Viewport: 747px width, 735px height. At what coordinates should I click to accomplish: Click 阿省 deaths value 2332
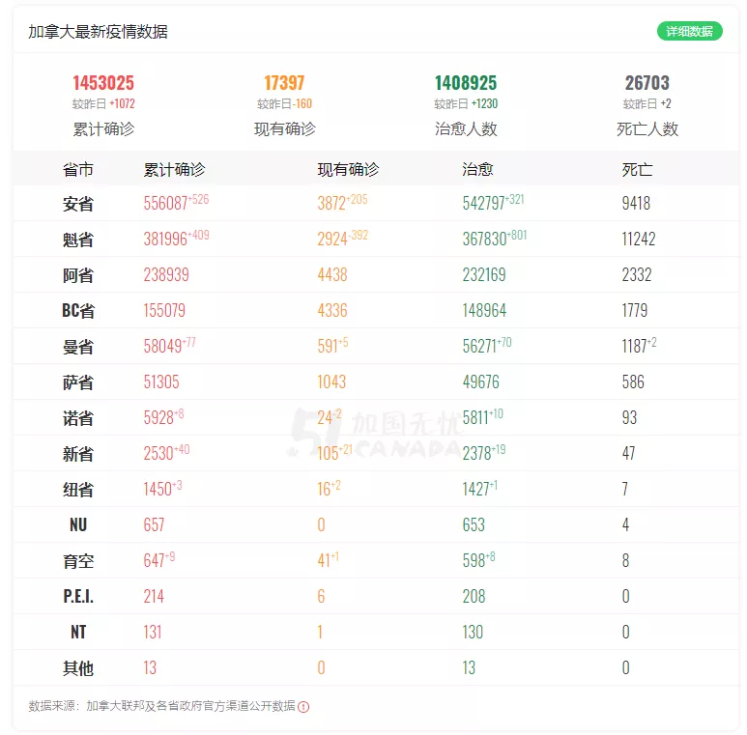point(637,274)
